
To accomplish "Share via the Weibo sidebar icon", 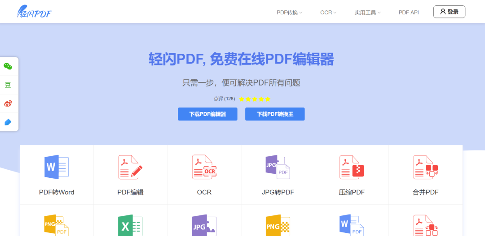I will [x=8, y=103].
